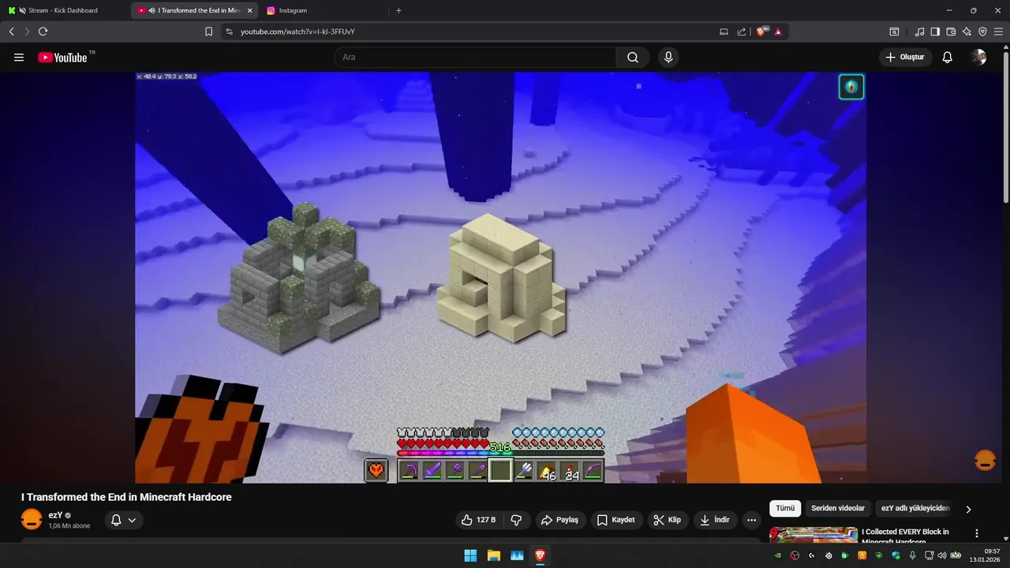
Task: Run the search with the magnifier icon
Action: click(x=633, y=58)
